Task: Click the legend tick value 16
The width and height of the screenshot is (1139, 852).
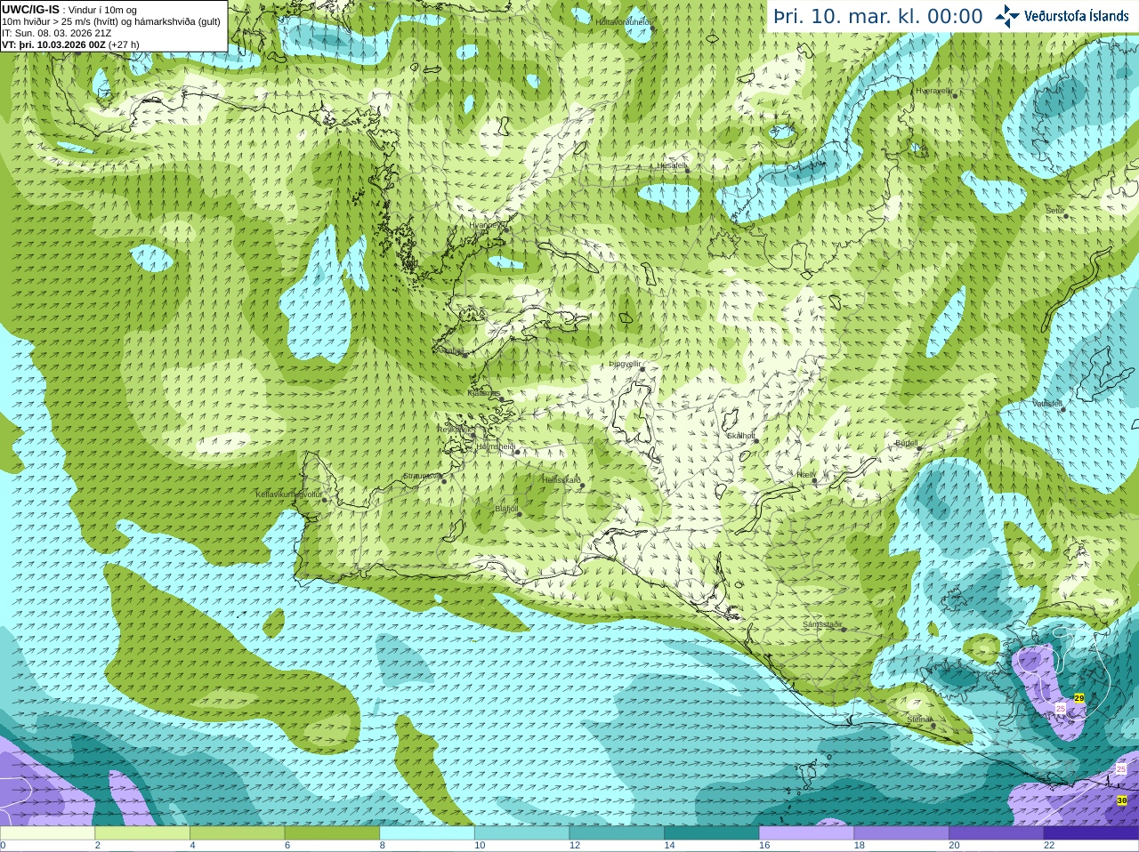Action: pos(764,846)
